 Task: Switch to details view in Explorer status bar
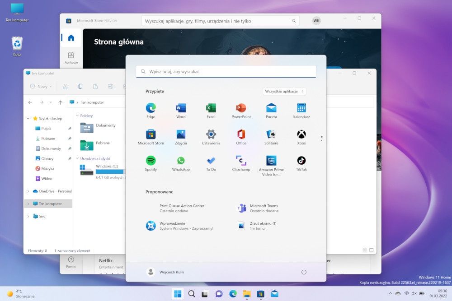(365, 250)
